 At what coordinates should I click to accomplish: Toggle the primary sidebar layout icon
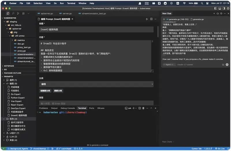point(215,8)
